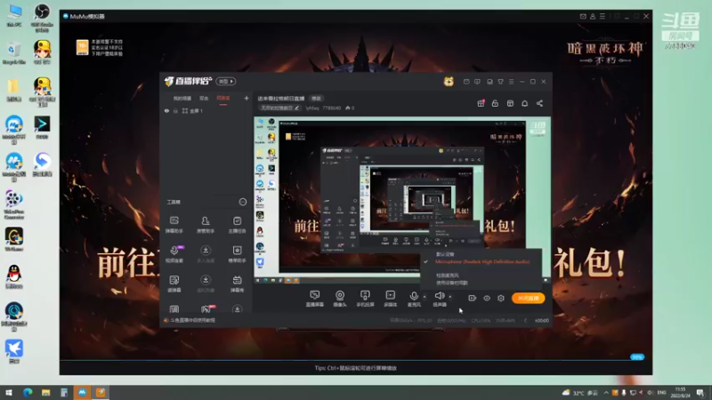Screen dimensions: 712x400
Task: Open the 弹幕秀 danmaku show tool
Action: (x=237, y=284)
